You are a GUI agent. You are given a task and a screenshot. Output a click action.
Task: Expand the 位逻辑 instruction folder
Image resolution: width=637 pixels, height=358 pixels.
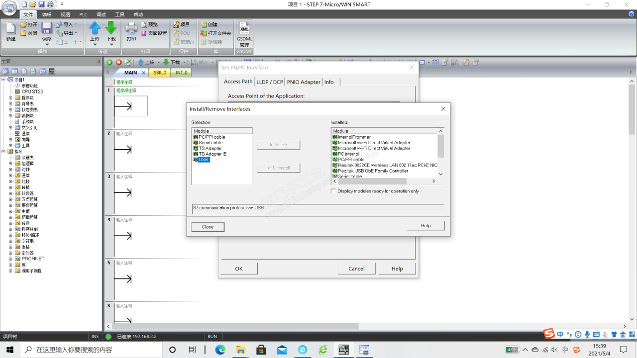(x=10, y=164)
